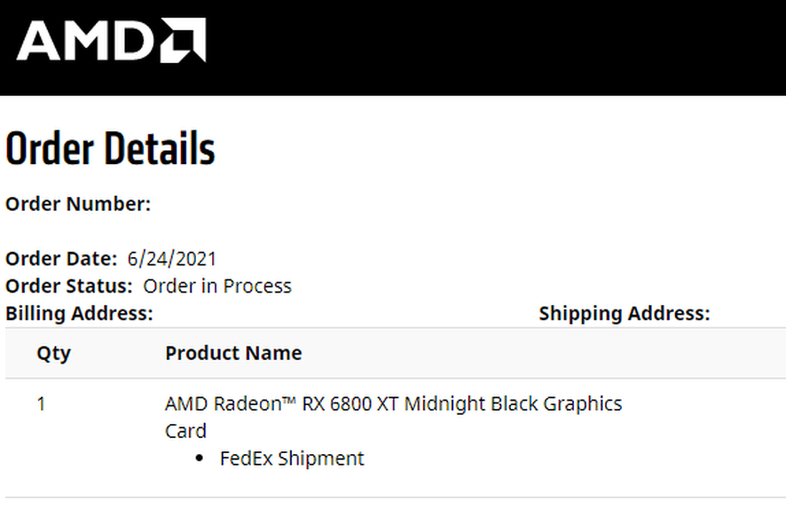The image size is (786, 509).
Task: Click the Product Name column header
Action: point(233,353)
